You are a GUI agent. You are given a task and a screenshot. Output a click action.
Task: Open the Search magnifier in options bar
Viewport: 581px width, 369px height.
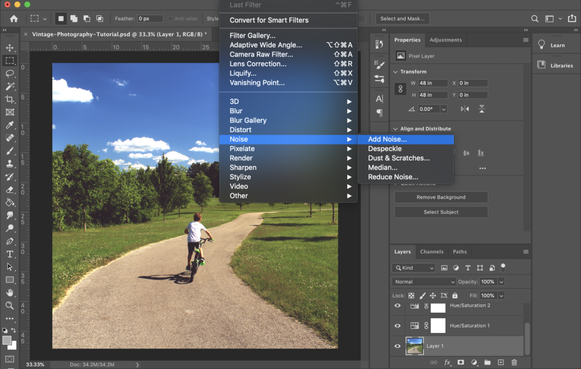pyautogui.click(x=534, y=19)
